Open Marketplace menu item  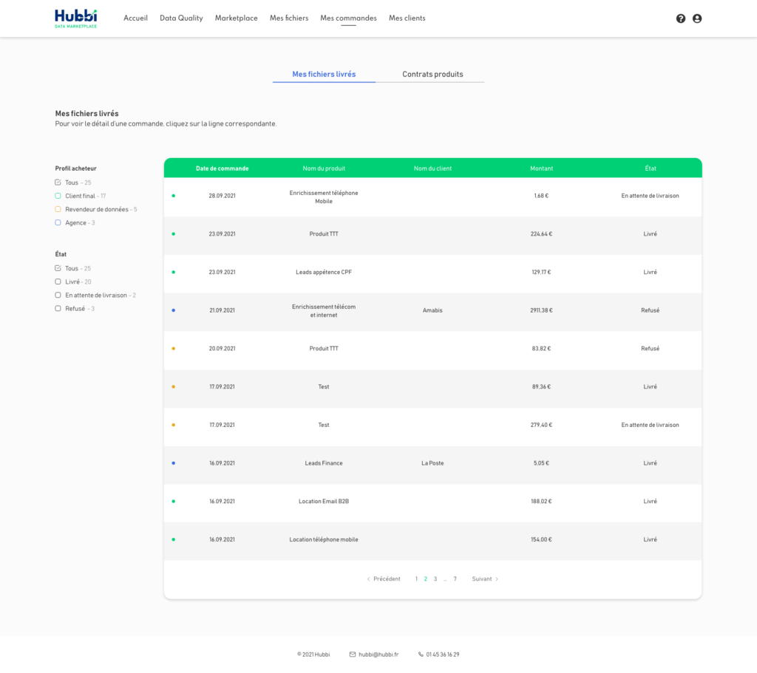(x=236, y=18)
